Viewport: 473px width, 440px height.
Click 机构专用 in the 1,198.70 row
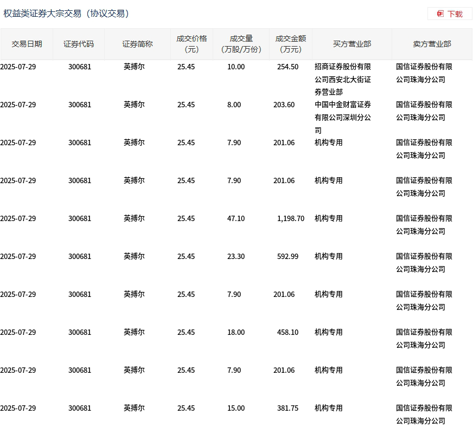tap(329, 218)
